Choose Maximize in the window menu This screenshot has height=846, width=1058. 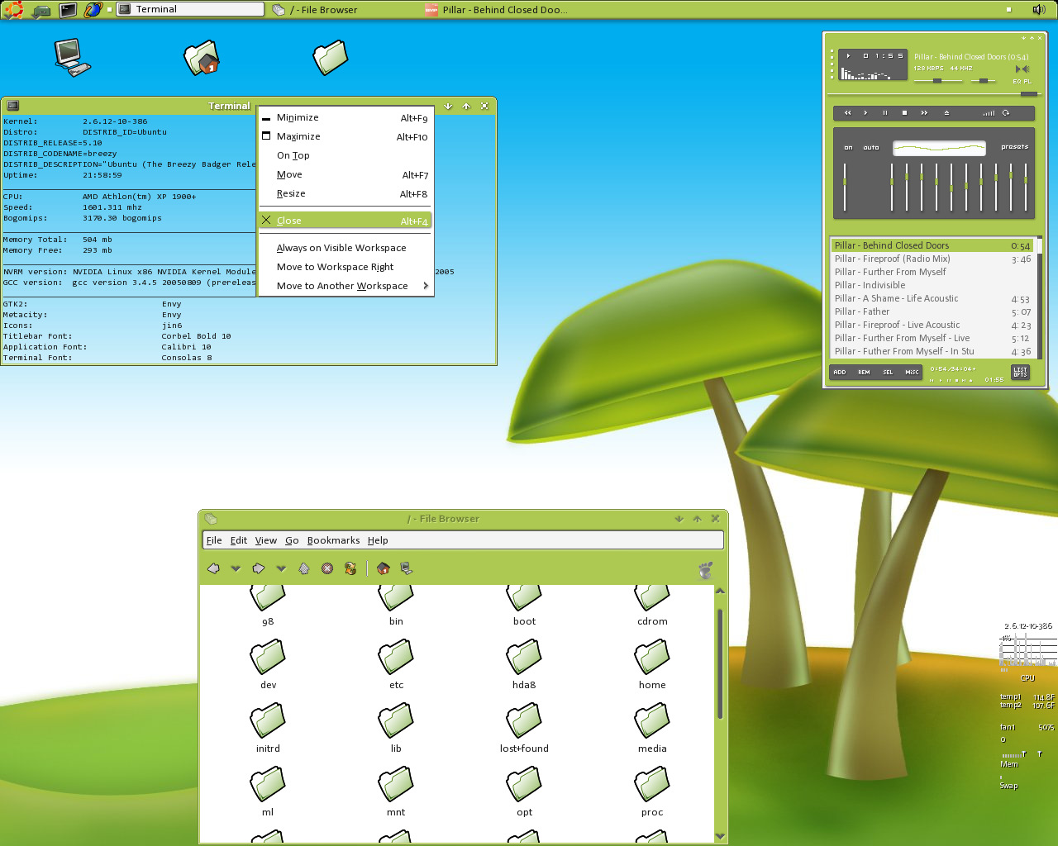click(x=346, y=136)
